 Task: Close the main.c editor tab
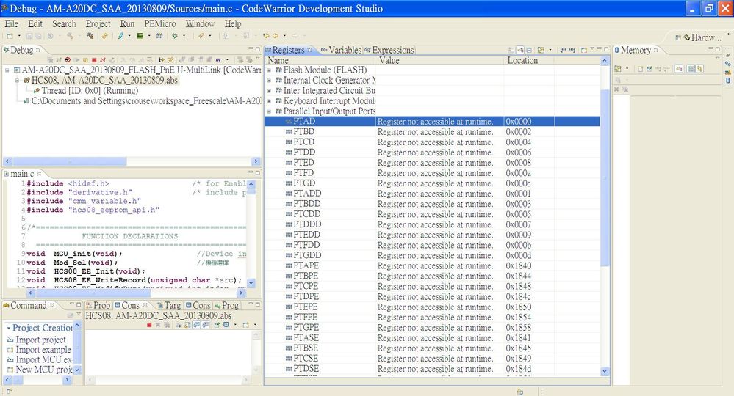pos(39,174)
